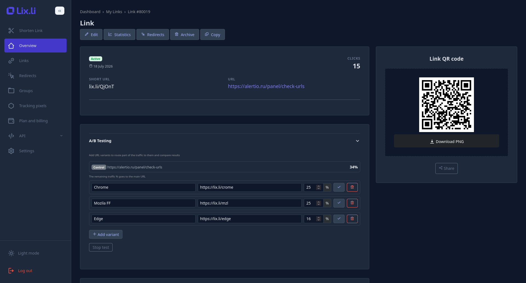Confirm the Chrome variant with checkmark

pyautogui.click(x=339, y=187)
